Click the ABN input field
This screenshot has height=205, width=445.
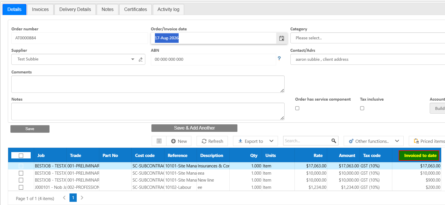[x=213, y=59]
